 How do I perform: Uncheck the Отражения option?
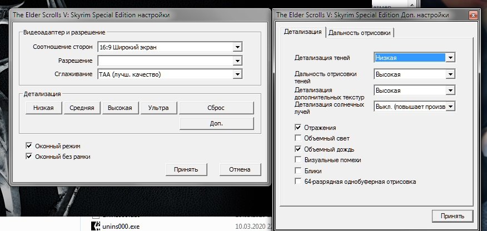click(x=299, y=128)
